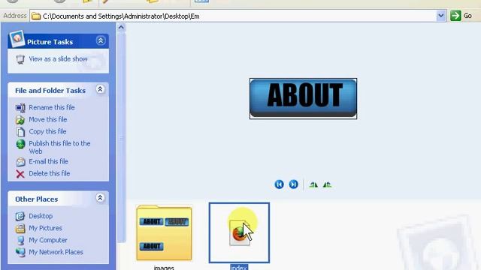Select the images folder thumbnail

point(164,232)
